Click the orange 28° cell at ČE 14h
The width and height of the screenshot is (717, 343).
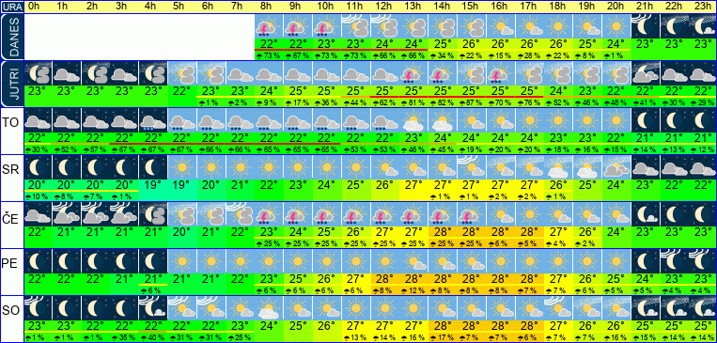[x=443, y=231]
